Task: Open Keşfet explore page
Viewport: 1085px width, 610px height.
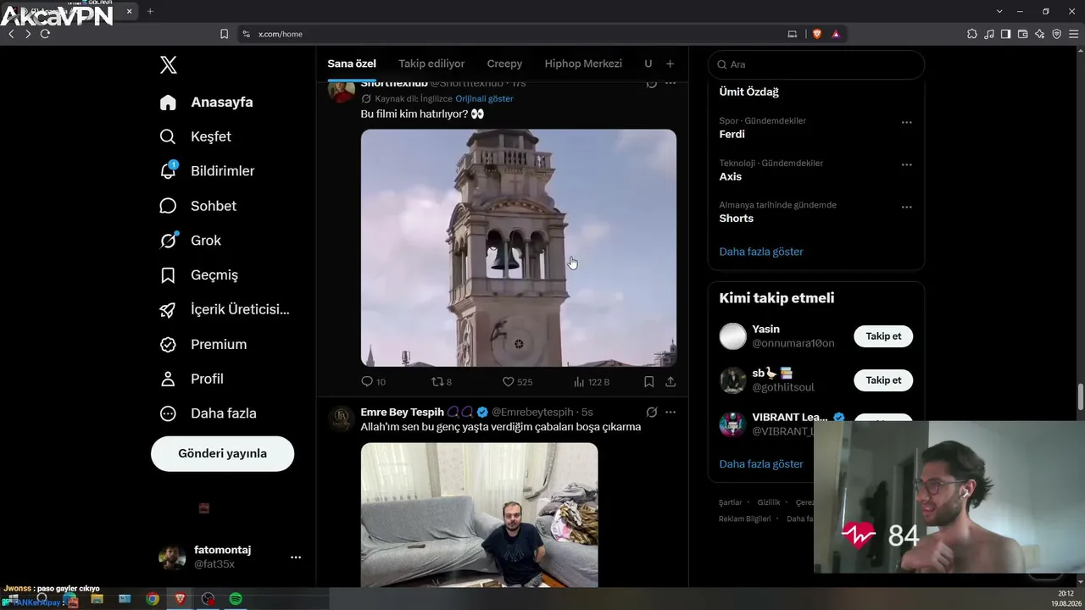Action: click(x=195, y=136)
